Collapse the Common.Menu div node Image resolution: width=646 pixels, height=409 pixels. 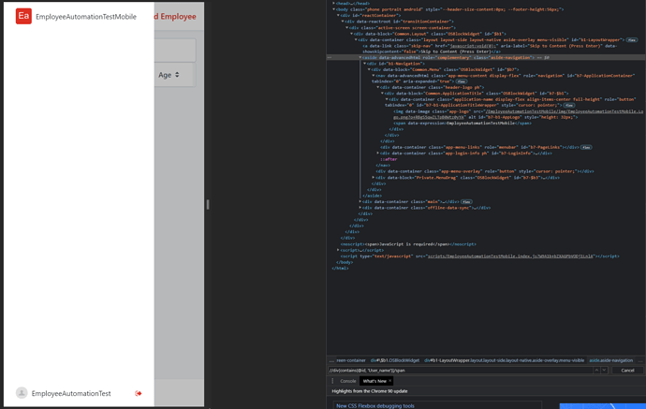[x=370, y=69]
